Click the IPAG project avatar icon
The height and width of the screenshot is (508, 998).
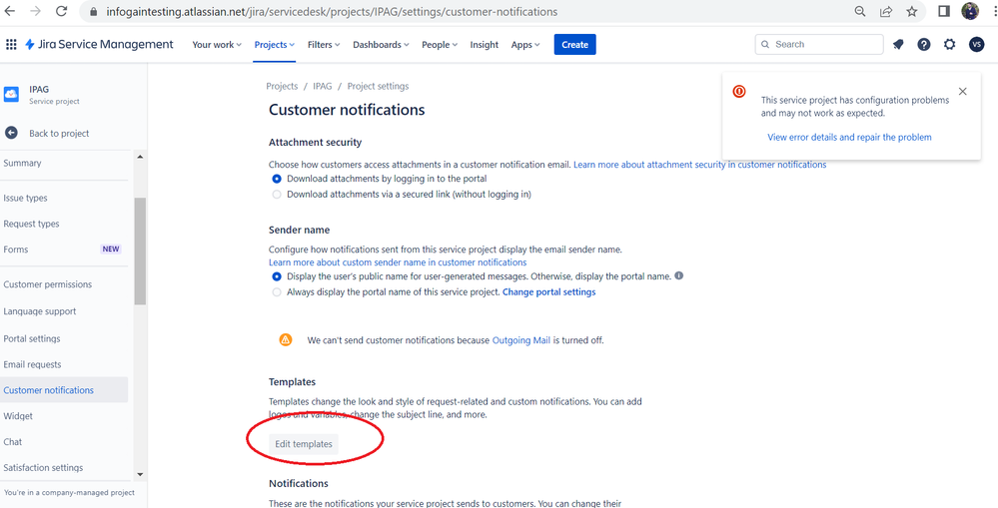pyautogui.click(x=11, y=95)
